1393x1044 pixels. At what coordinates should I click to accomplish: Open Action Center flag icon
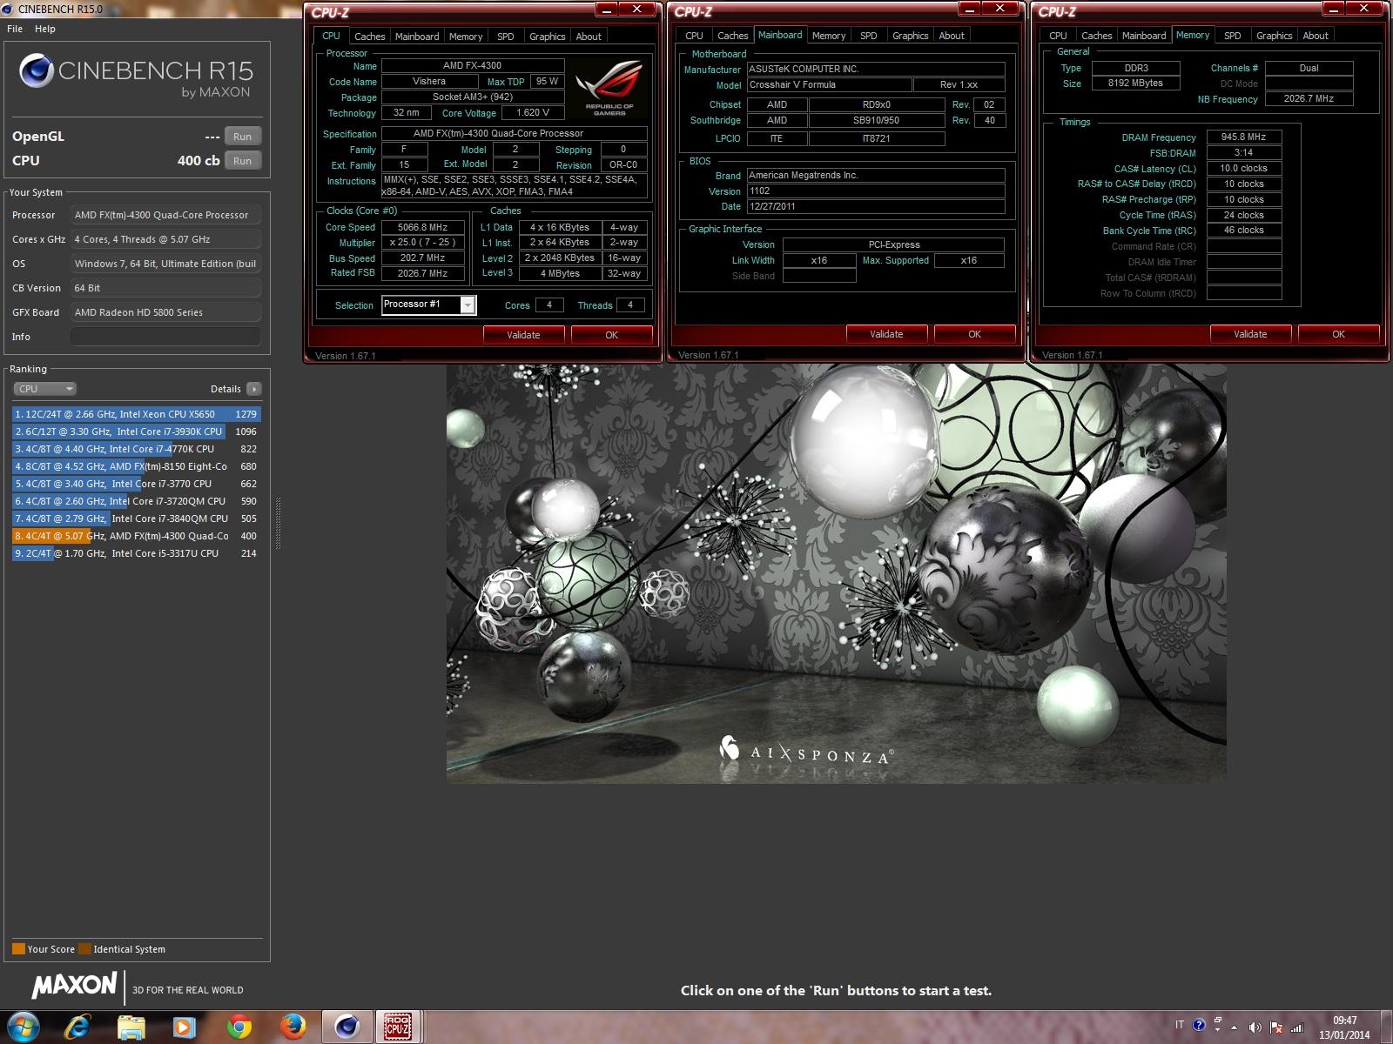[x=1275, y=1027]
